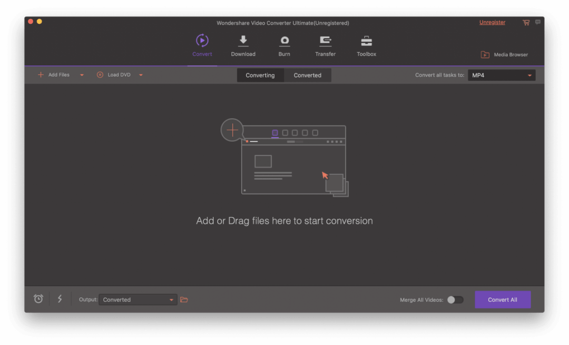Open the Add Files dropdown arrow

tap(81, 75)
